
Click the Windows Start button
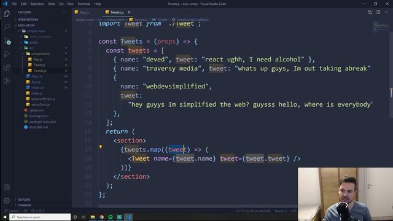4,217
